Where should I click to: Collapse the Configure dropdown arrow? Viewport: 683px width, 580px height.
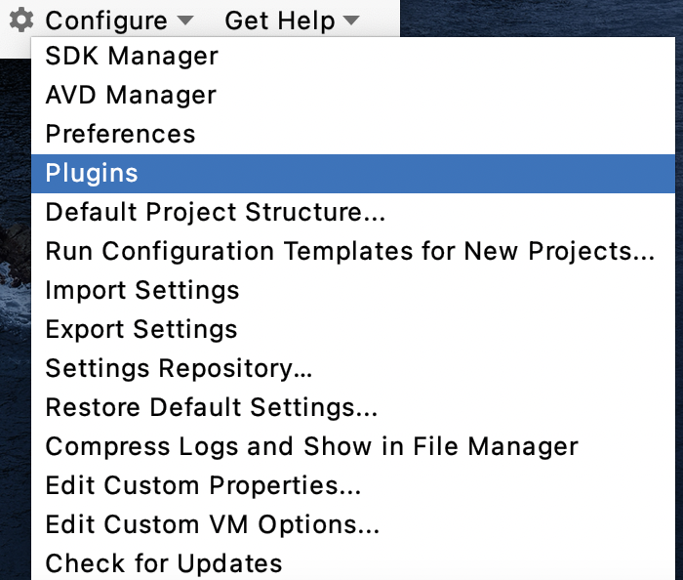(185, 21)
